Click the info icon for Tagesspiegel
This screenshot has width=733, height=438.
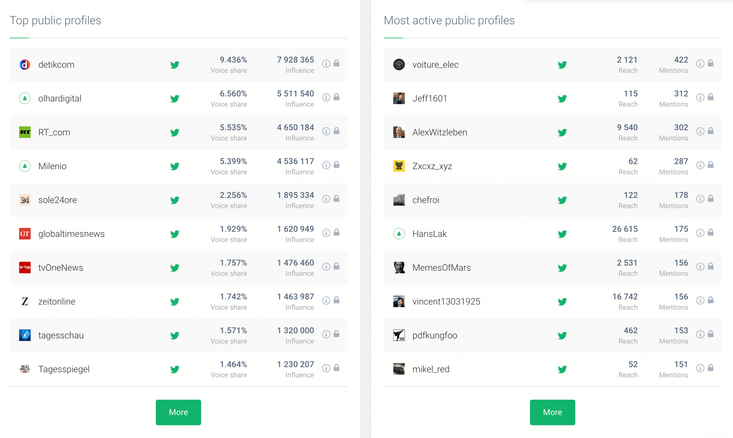(x=326, y=368)
